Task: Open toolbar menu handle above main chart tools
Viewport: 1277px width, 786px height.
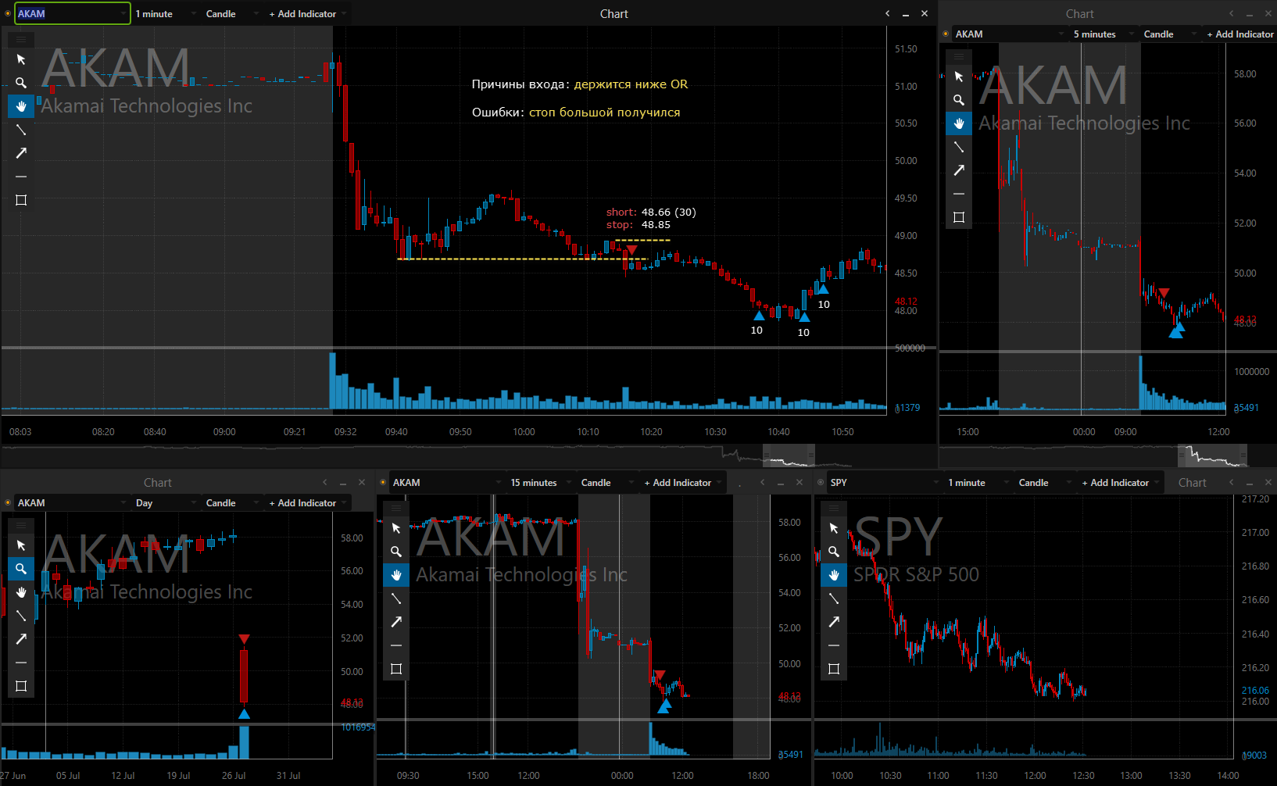Action: 21,39
